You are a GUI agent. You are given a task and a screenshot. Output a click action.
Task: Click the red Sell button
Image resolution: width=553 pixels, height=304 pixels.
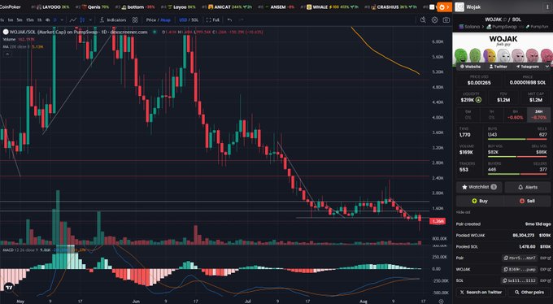528,201
